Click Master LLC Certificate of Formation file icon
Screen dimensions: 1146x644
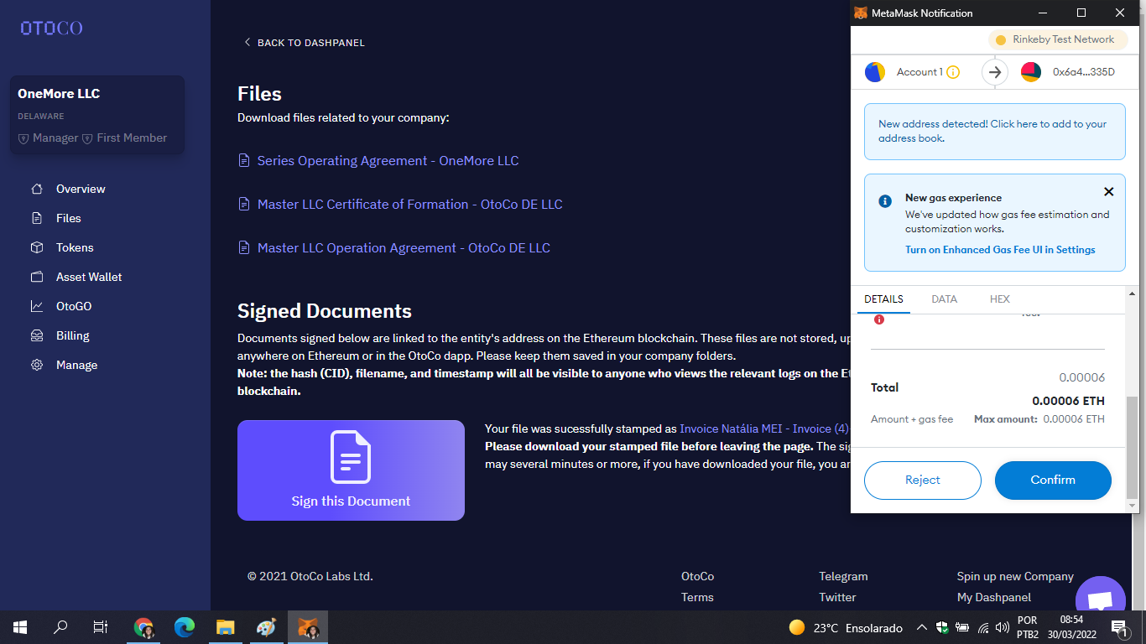244,204
